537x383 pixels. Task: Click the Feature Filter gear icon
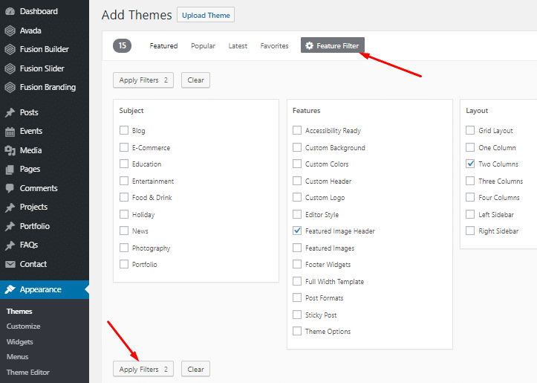[x=309, y=45]
